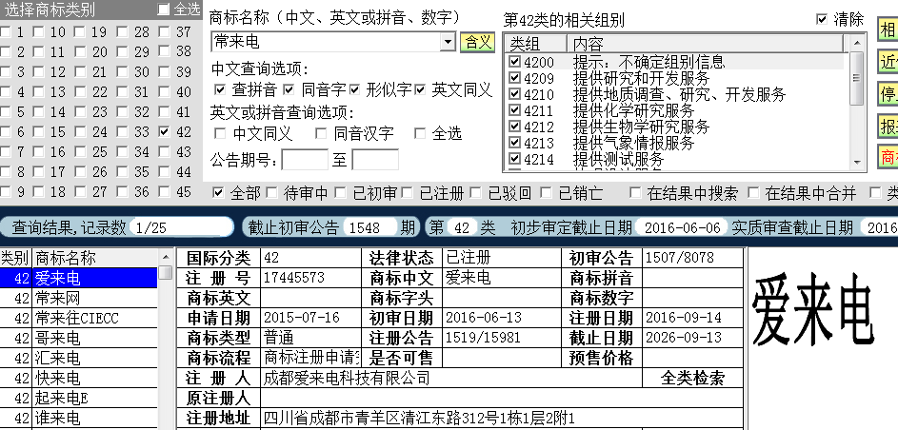Select the 哥来电 result row
The height and width of the screenshot is (430, 898).
pyautogui.click(x=78, y=338)
